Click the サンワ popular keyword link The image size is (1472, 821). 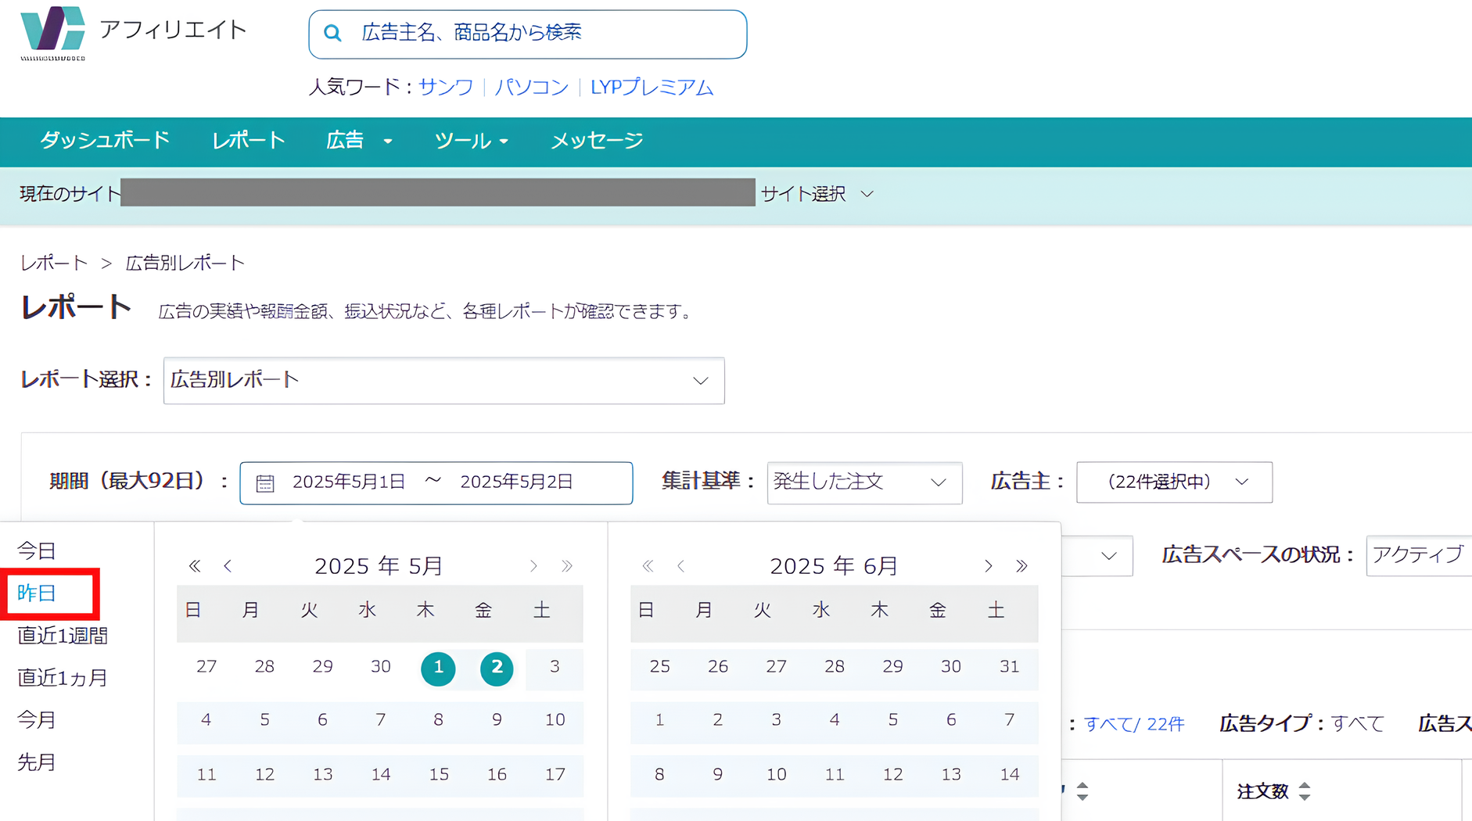(445, 88)
